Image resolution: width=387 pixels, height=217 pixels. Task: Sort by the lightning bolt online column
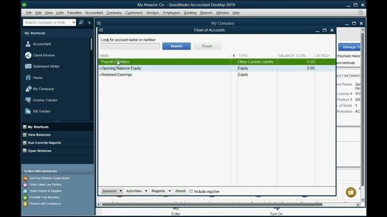[x=234, y=55]
